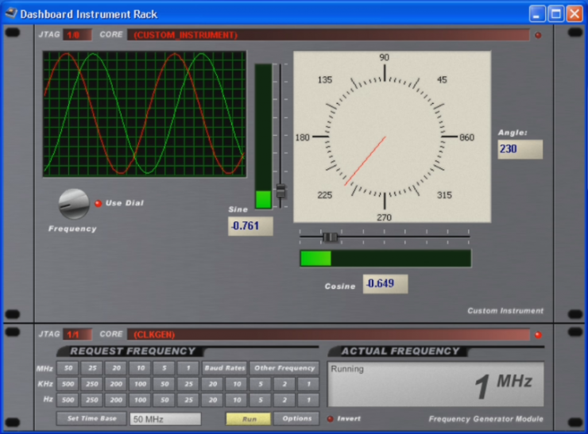
Task: Turn the Frequency dial knob
Action: (x=74, y=204)
